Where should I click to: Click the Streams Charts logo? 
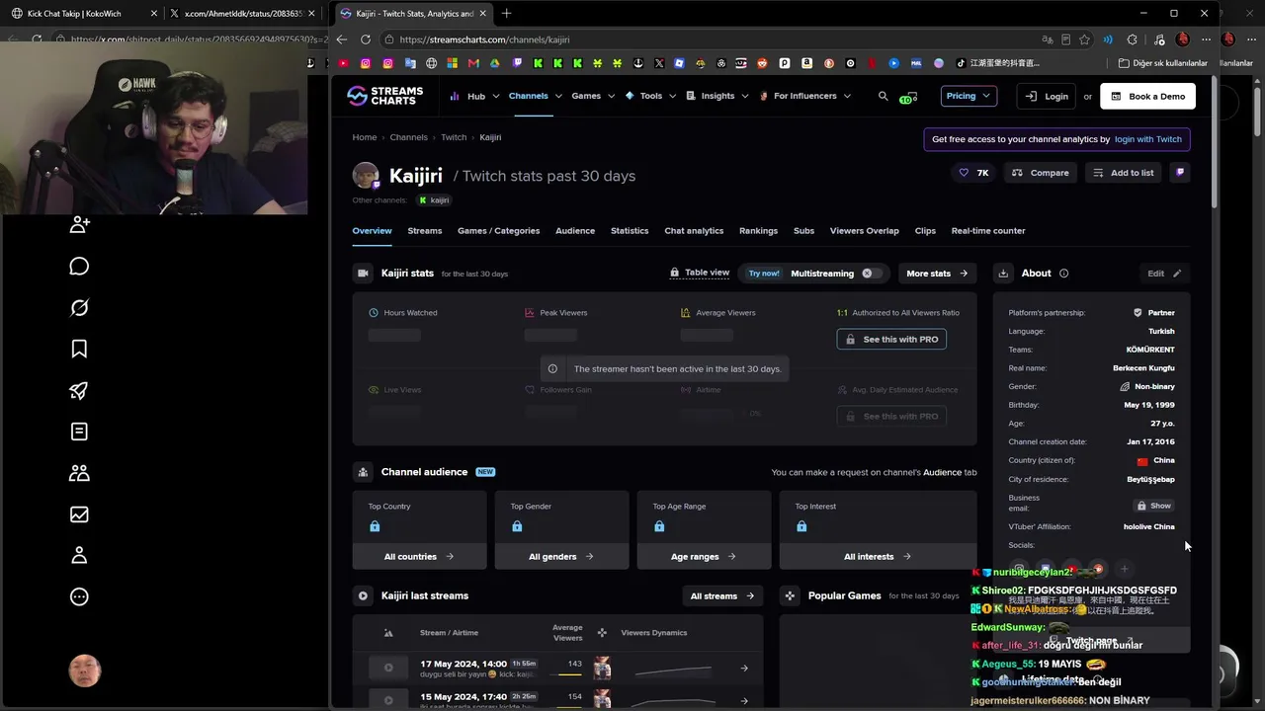[384, 96]
